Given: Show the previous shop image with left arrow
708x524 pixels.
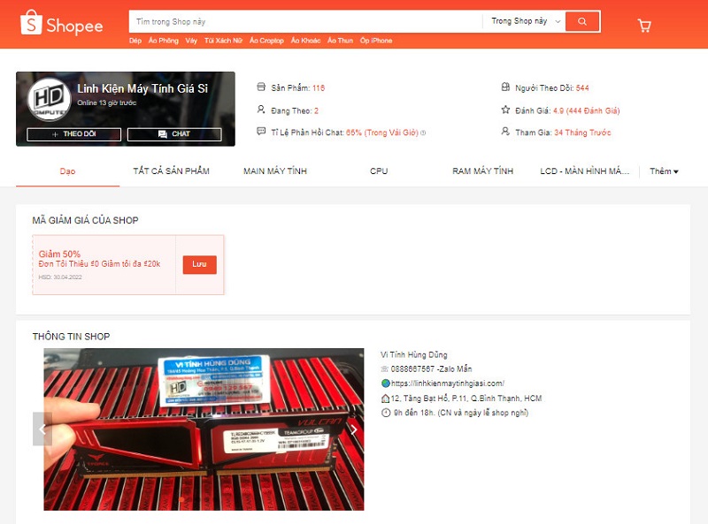Looking at the screenshot, I should pyautogui.click(x=42, y=429).
